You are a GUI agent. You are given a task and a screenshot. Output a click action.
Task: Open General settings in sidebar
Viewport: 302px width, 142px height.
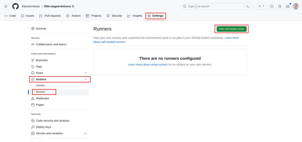point(59,29)
